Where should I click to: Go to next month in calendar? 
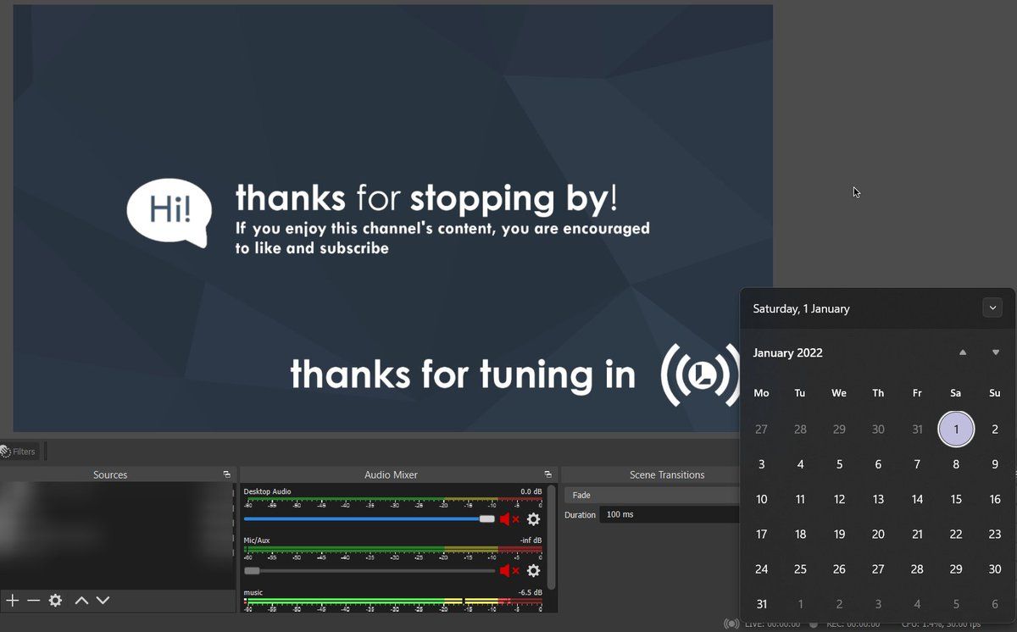[x=996, y=352]
